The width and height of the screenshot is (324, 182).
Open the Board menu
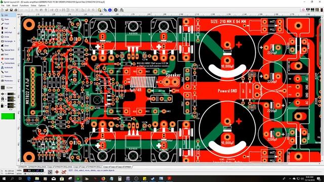click(x=15, y=6)
